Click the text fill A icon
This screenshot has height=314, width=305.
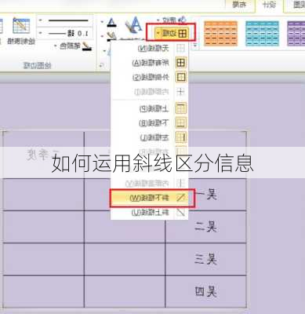[111, 23]
